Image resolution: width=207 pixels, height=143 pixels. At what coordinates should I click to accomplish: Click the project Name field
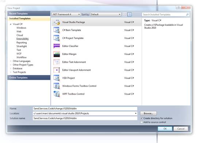[x=85, y=109]
